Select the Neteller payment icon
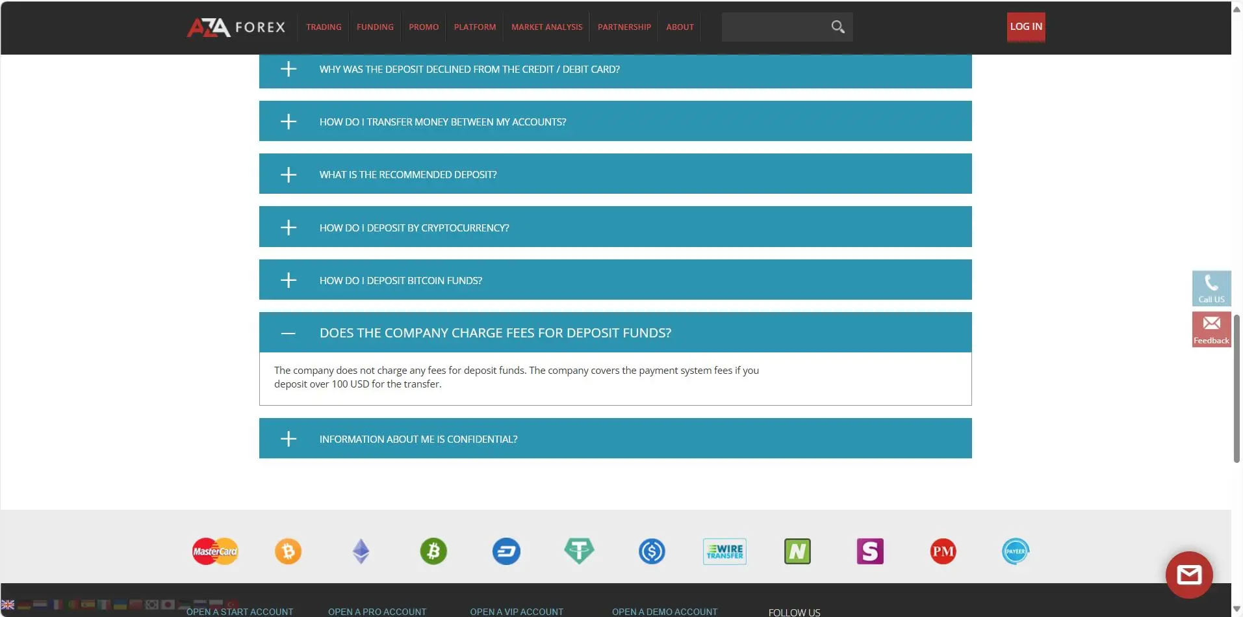The image size is (1243, 617). [x=797, y=551]
